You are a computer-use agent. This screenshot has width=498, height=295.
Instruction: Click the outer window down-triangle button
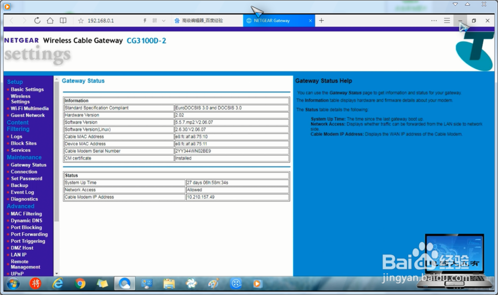point(455,4)
